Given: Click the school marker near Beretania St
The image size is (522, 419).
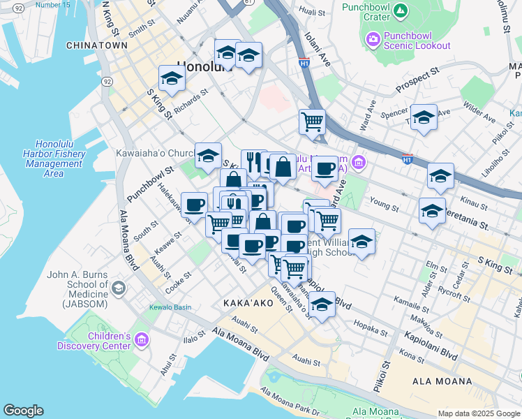Looking at the screenshot, I should pyautogui.click(x=432, y=211).
